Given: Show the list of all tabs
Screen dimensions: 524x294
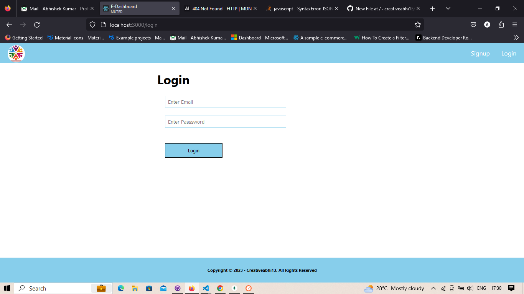Looking at the screenshot, I should click(448, 8).
